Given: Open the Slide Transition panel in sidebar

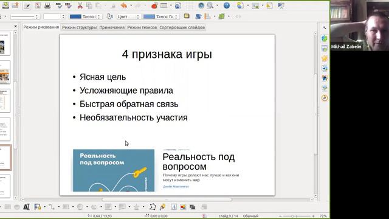Looking at the screenshot, I should (x=325, y=68).
